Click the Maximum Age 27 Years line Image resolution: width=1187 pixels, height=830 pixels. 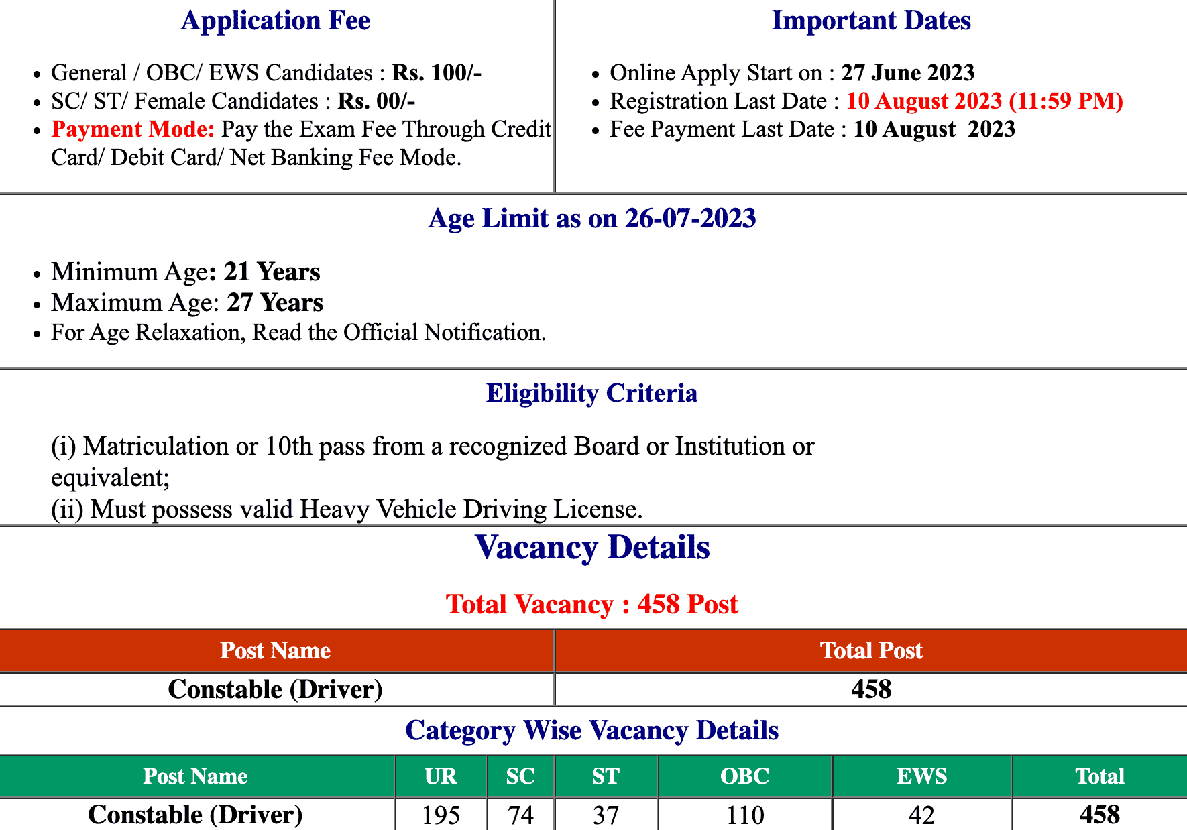187,302
